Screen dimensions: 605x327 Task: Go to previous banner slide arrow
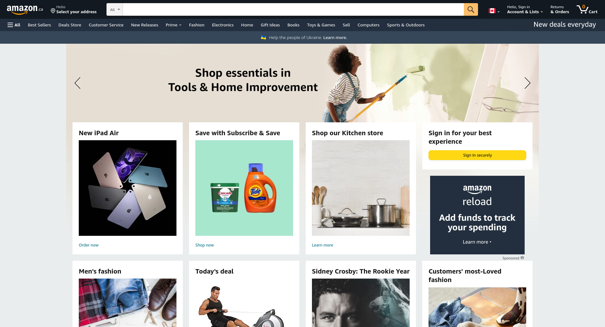(78, 83)
